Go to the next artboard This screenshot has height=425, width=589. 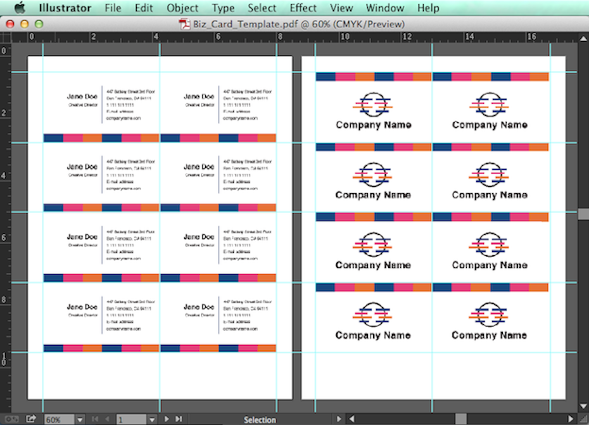[x=167, y=419]
